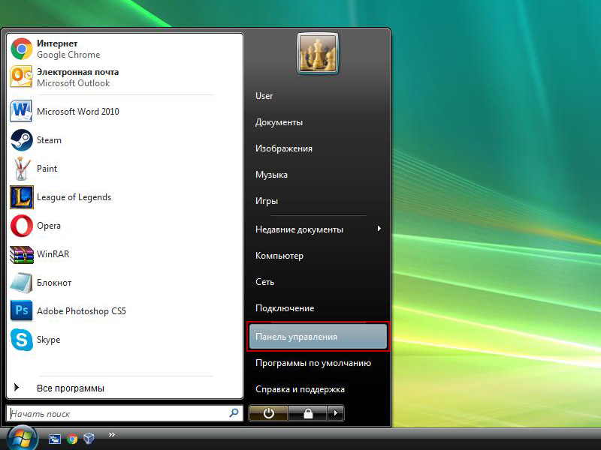Open the Paint program
Image resolution: width=601 pixels, height=450 pixels.
tap(125, 168)
